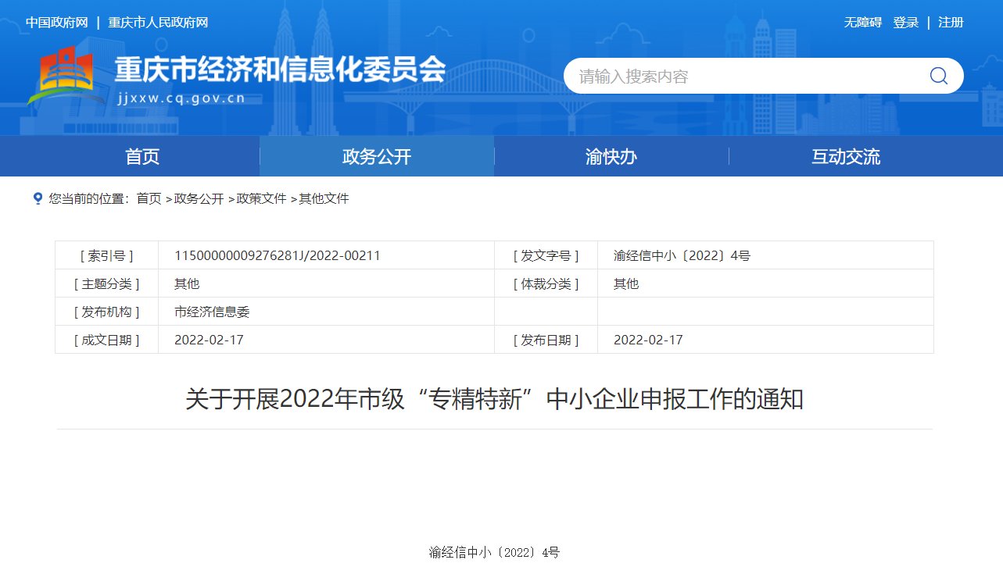
Task: Focus the 请输入搜索内容 search field
Action: [743, 76]
